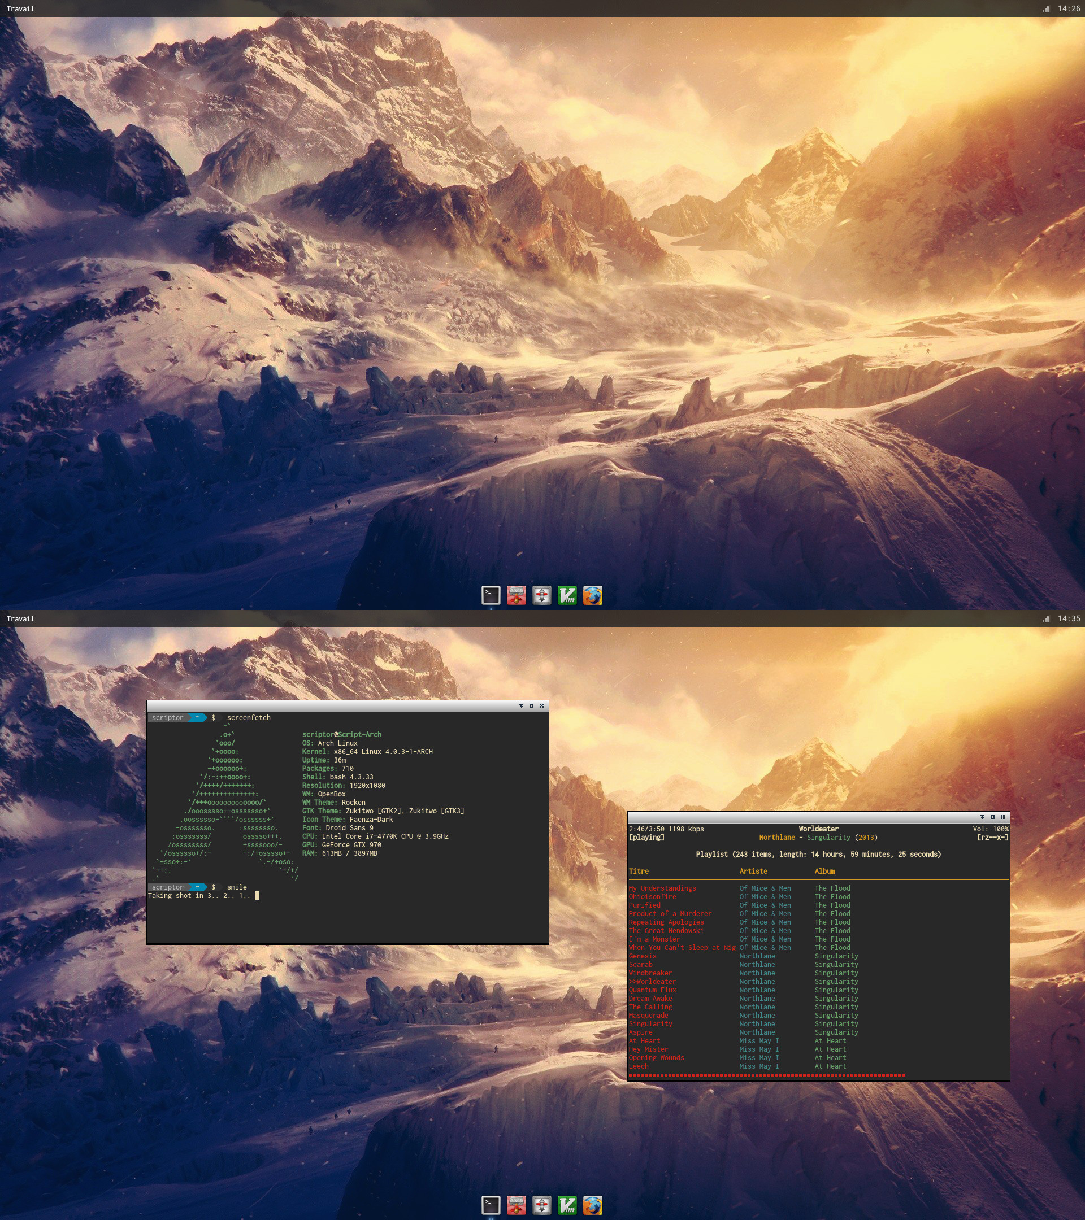Click the Travail workspace label on the 14:26 panel
Viewport: 1085px width, 1220px height.
[x=20, y=9]
